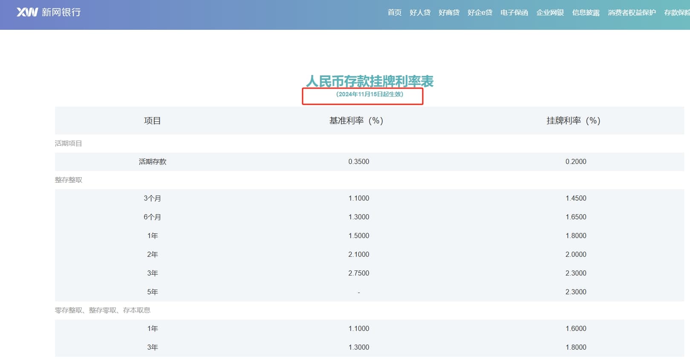The height and width of the screenshot is (362, 690).
Task: Navigate to 企业网银
Action: (550, 13)
